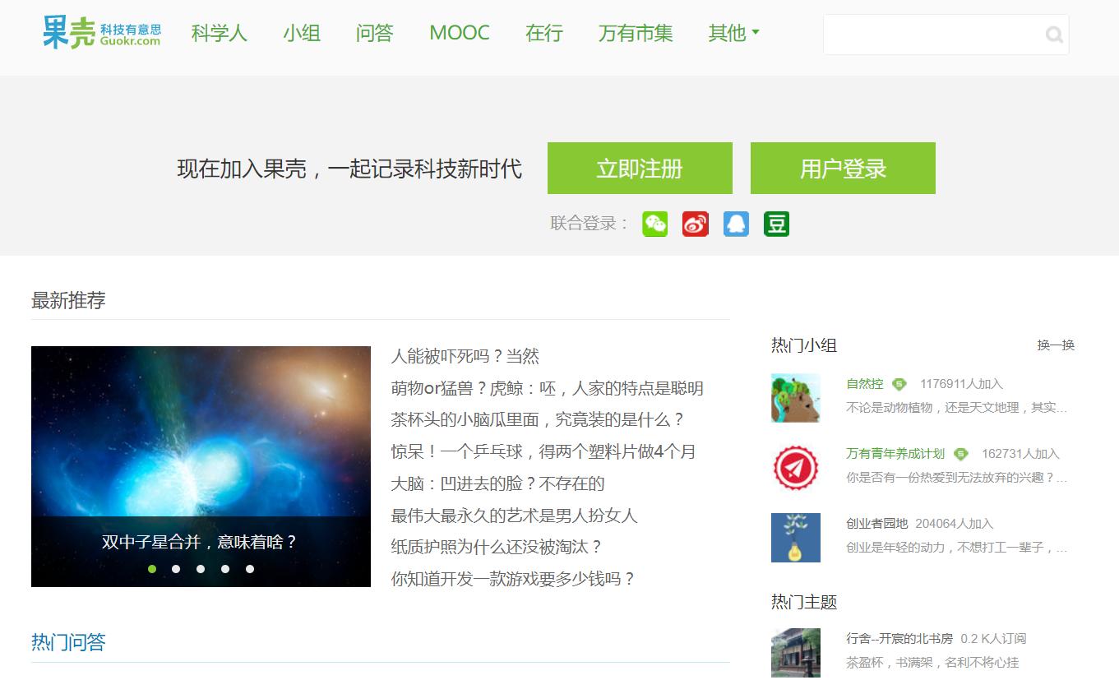Click the 现在加入果壳 slogan text
Viewport: 1119px width, 680px height.
pos(349,169)
